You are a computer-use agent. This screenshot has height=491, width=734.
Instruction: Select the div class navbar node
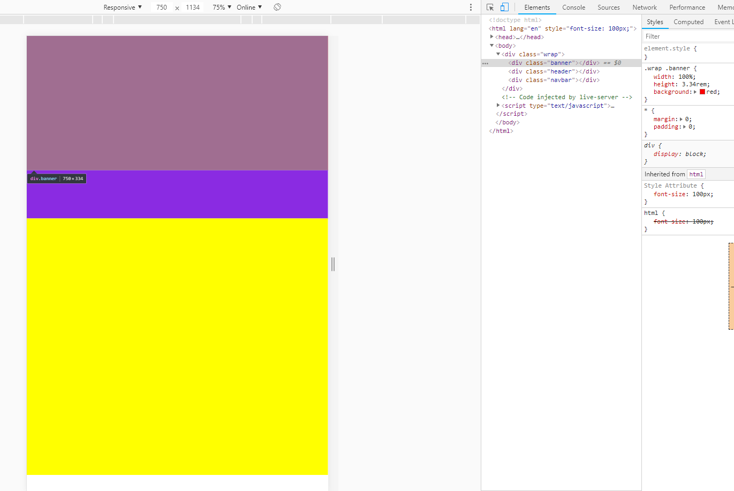pos(554,80)
